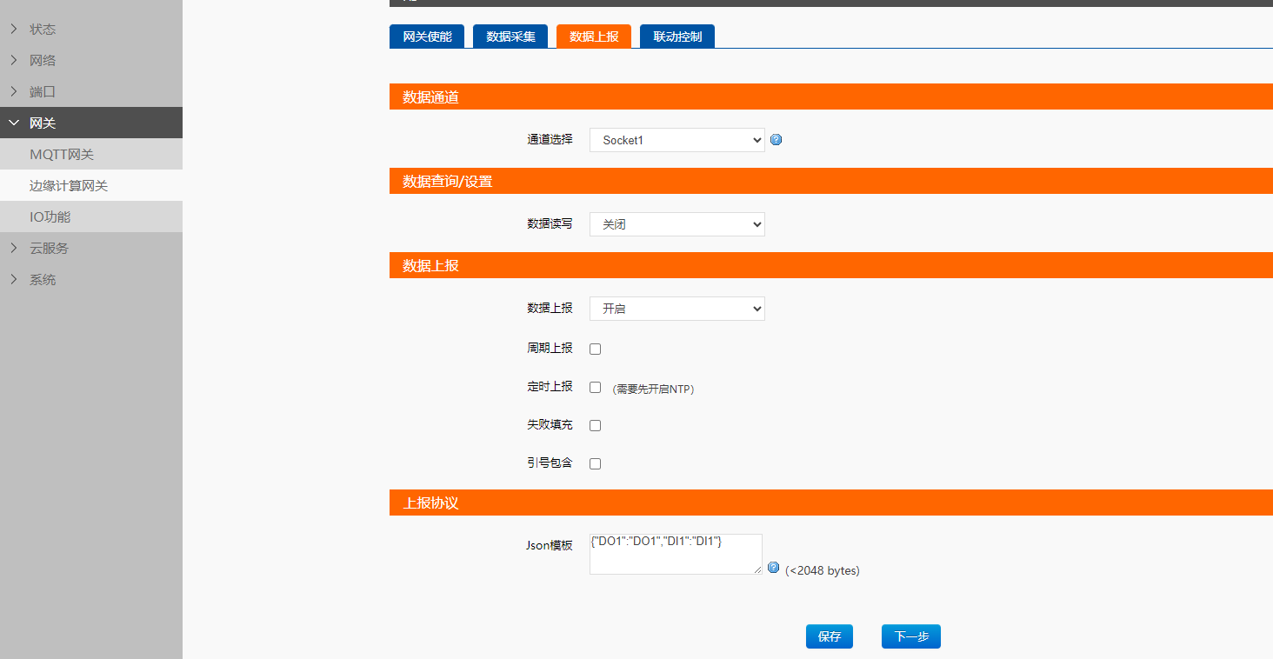Image resolution: width=1273 pixels, height=659 pixels.
Task: Enable the 周期上报 checkbox
Action: tap(596, 349)
